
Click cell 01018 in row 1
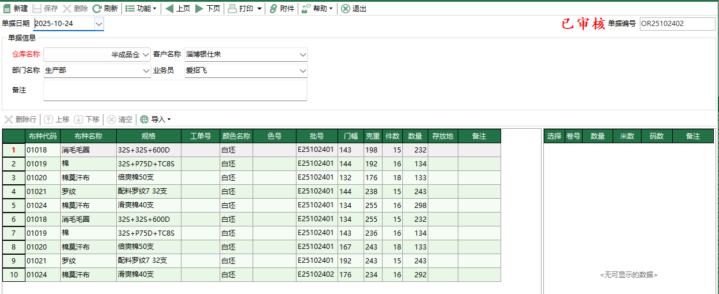43,150
